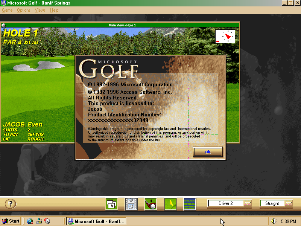
Task: Click the ok button in the About dialog
Action: click(208, 152)
